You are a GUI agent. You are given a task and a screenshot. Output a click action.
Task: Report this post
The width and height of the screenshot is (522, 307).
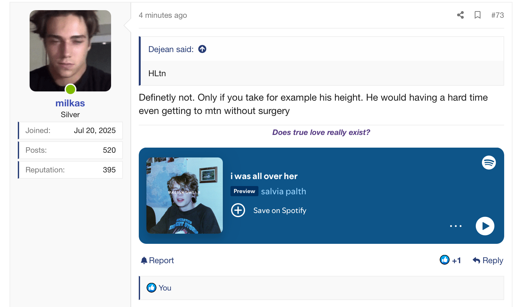[157, 260]
